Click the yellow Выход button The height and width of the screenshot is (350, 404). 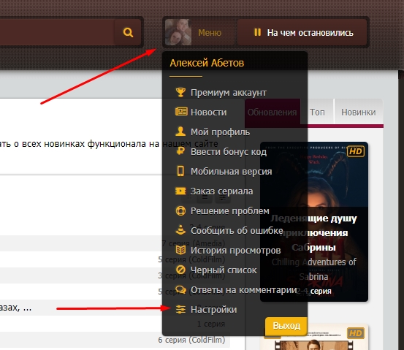pos(286,326)
